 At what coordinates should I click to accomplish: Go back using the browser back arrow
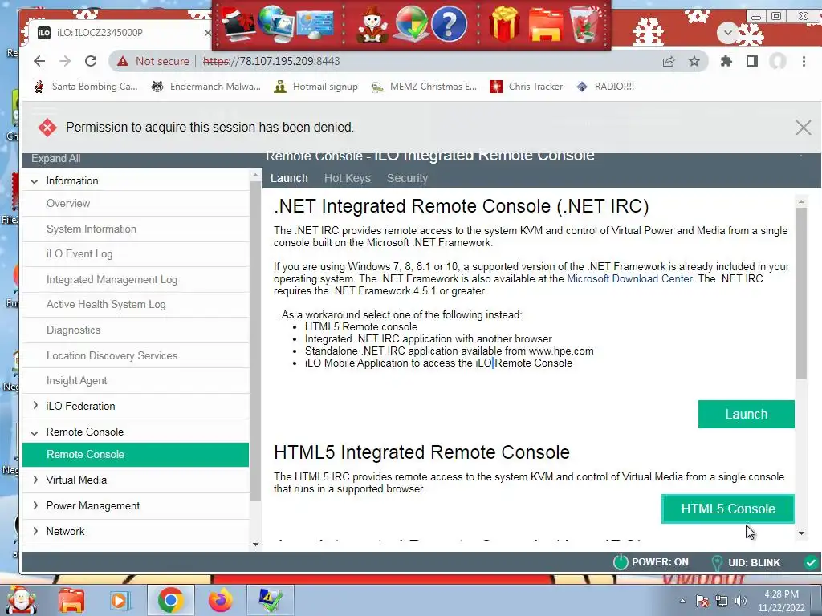[39, 61]
